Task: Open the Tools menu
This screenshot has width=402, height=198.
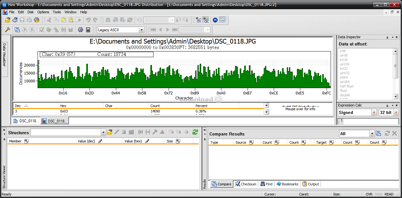Action: (57, 12)
